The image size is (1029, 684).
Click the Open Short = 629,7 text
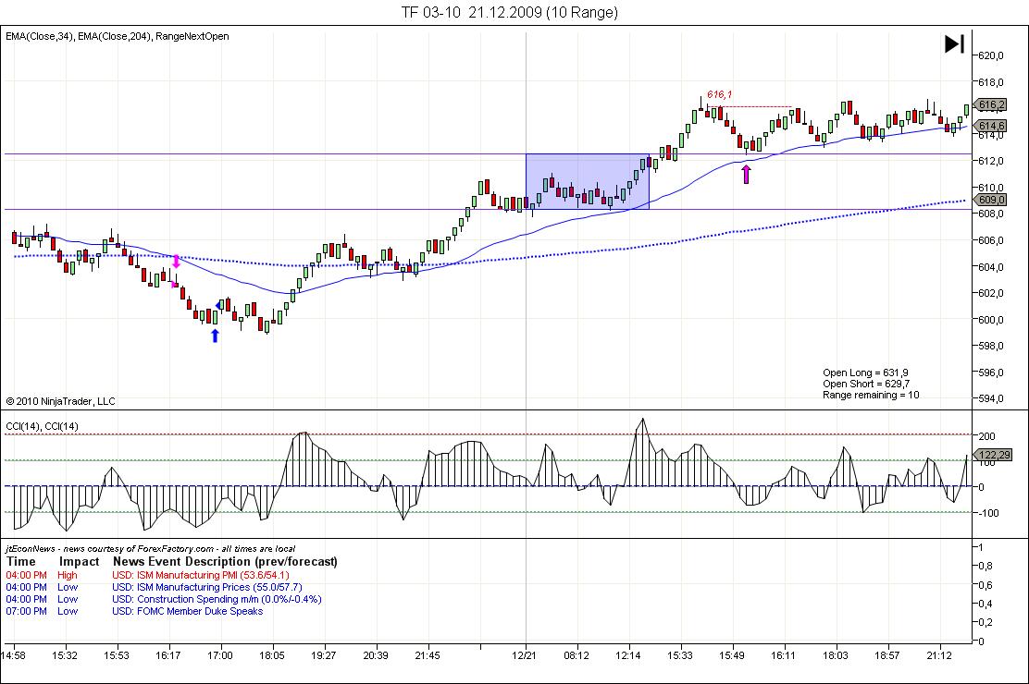pos(866,384)
